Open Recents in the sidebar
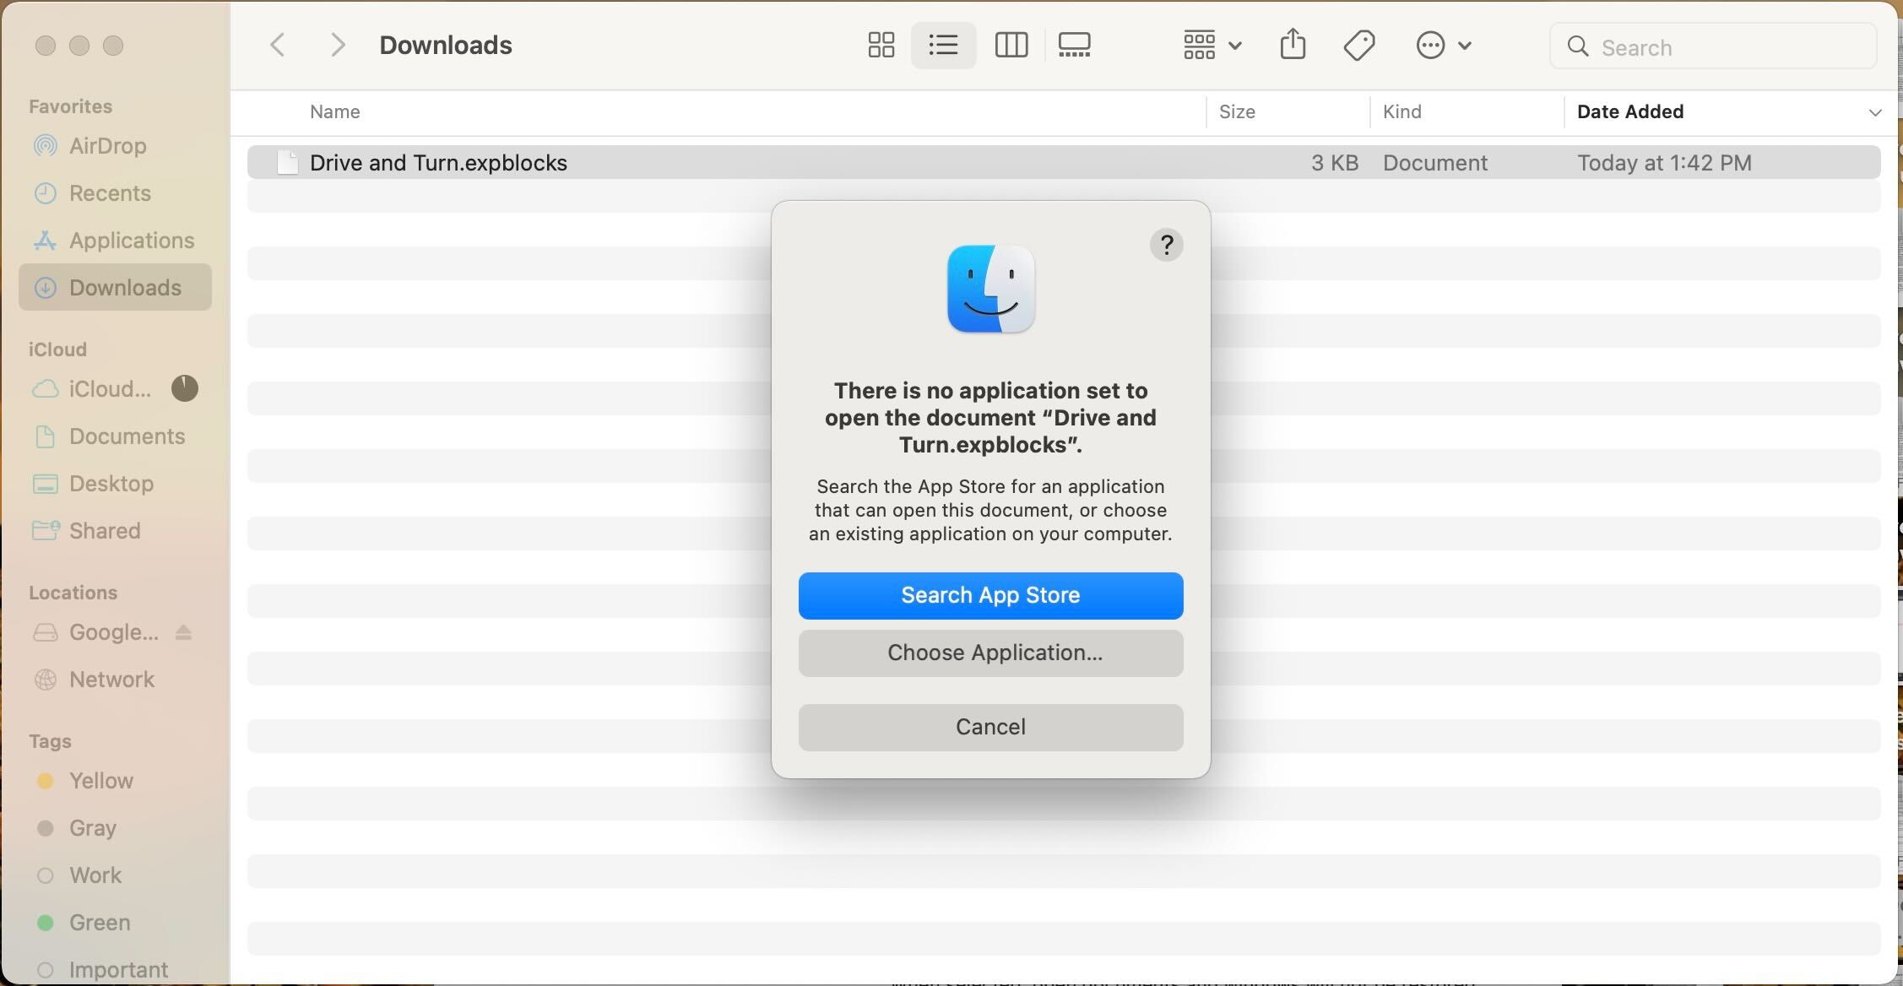 [115, 193]
